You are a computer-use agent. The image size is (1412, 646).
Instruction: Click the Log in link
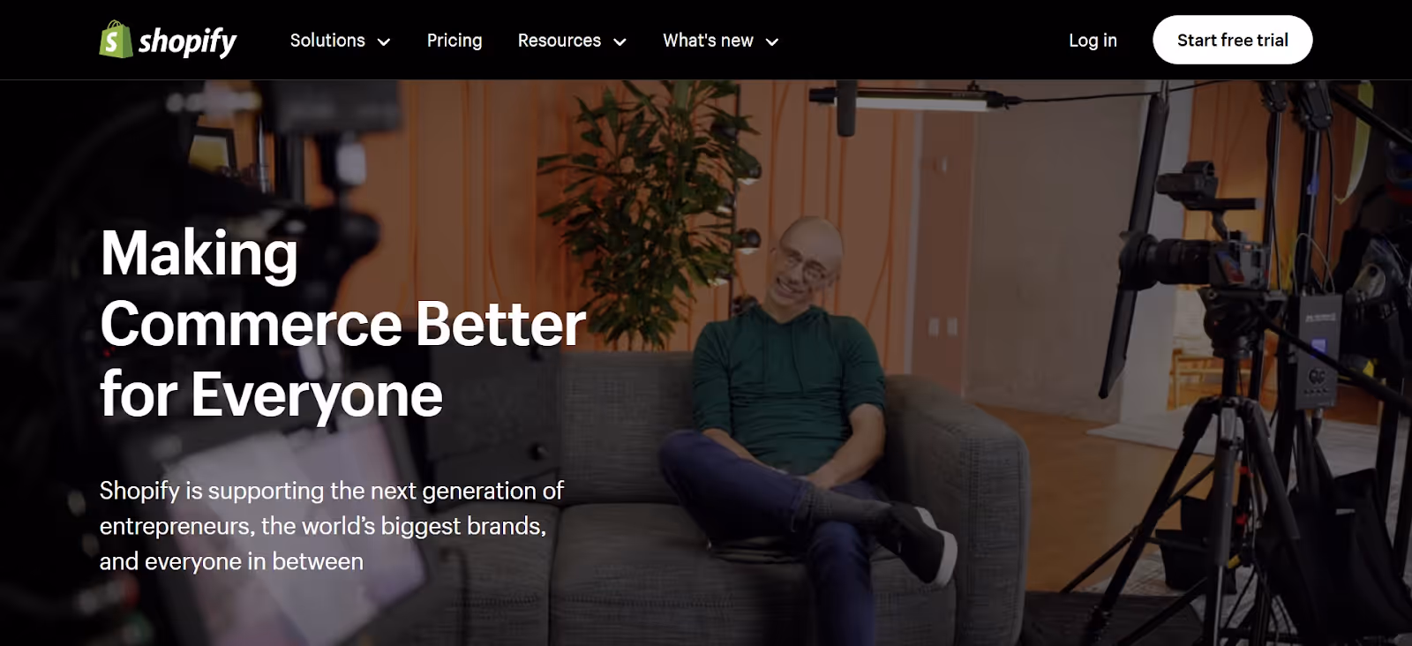point(1093,41)
